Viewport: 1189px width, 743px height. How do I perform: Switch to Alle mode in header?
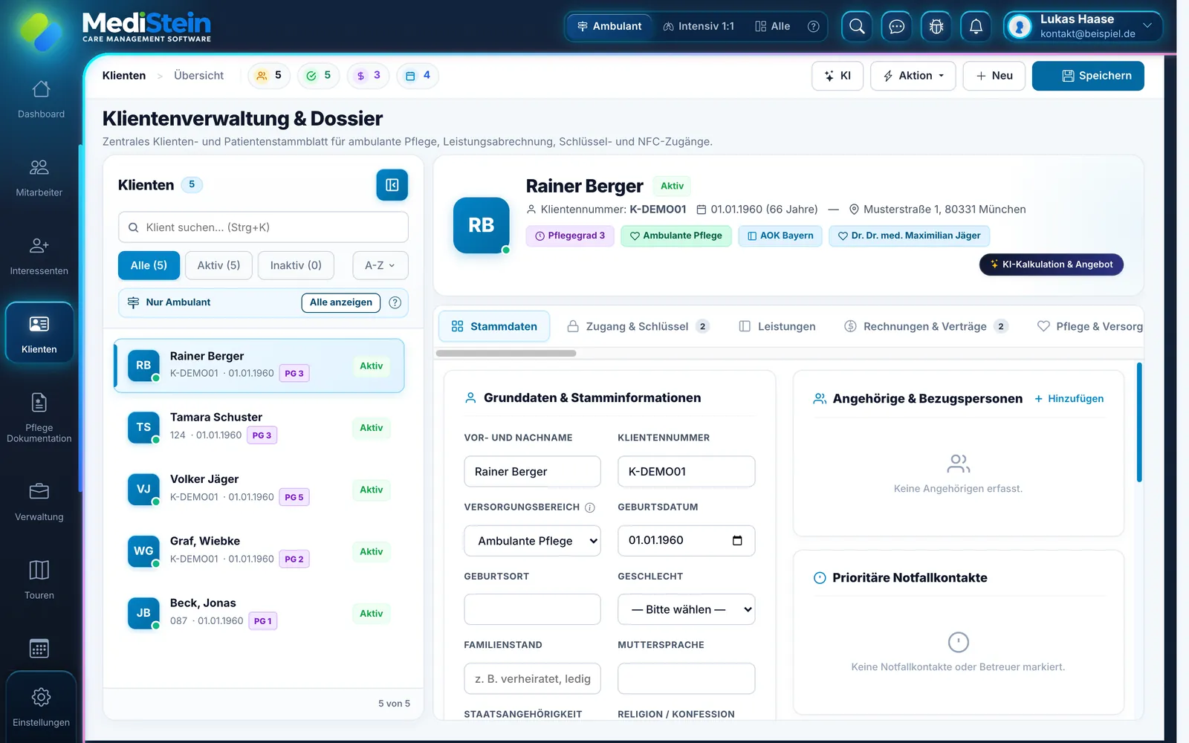773,26
